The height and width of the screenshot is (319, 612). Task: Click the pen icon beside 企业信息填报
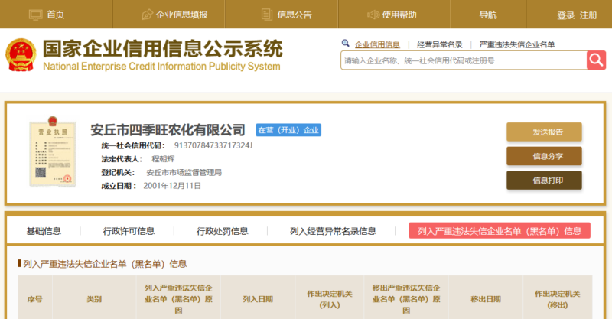click(x=147, y=15)
